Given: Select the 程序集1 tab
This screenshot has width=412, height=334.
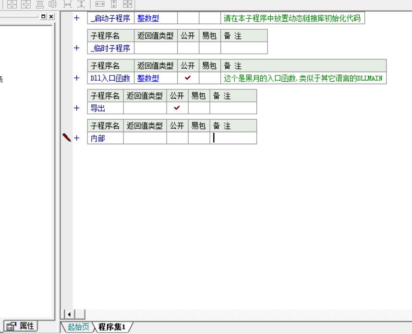Looking at the screenshot, I should point(112,327).
